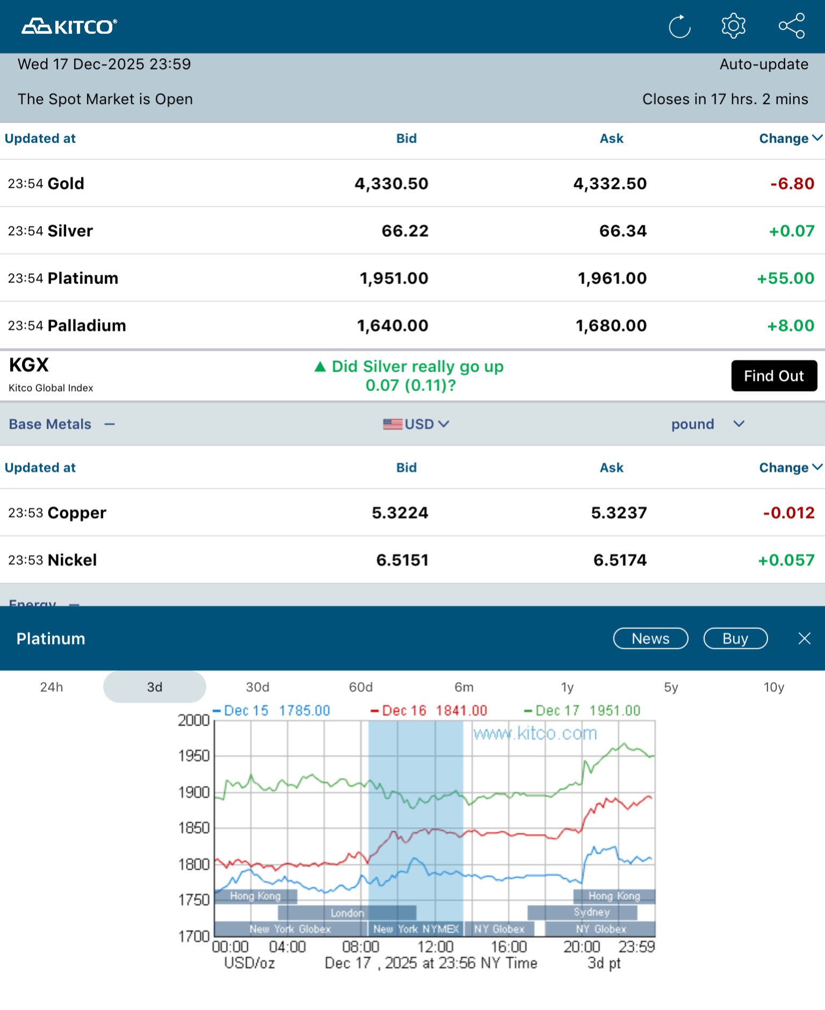Open the Palladium row
The image size is (825, 1010).
(412, 325)
